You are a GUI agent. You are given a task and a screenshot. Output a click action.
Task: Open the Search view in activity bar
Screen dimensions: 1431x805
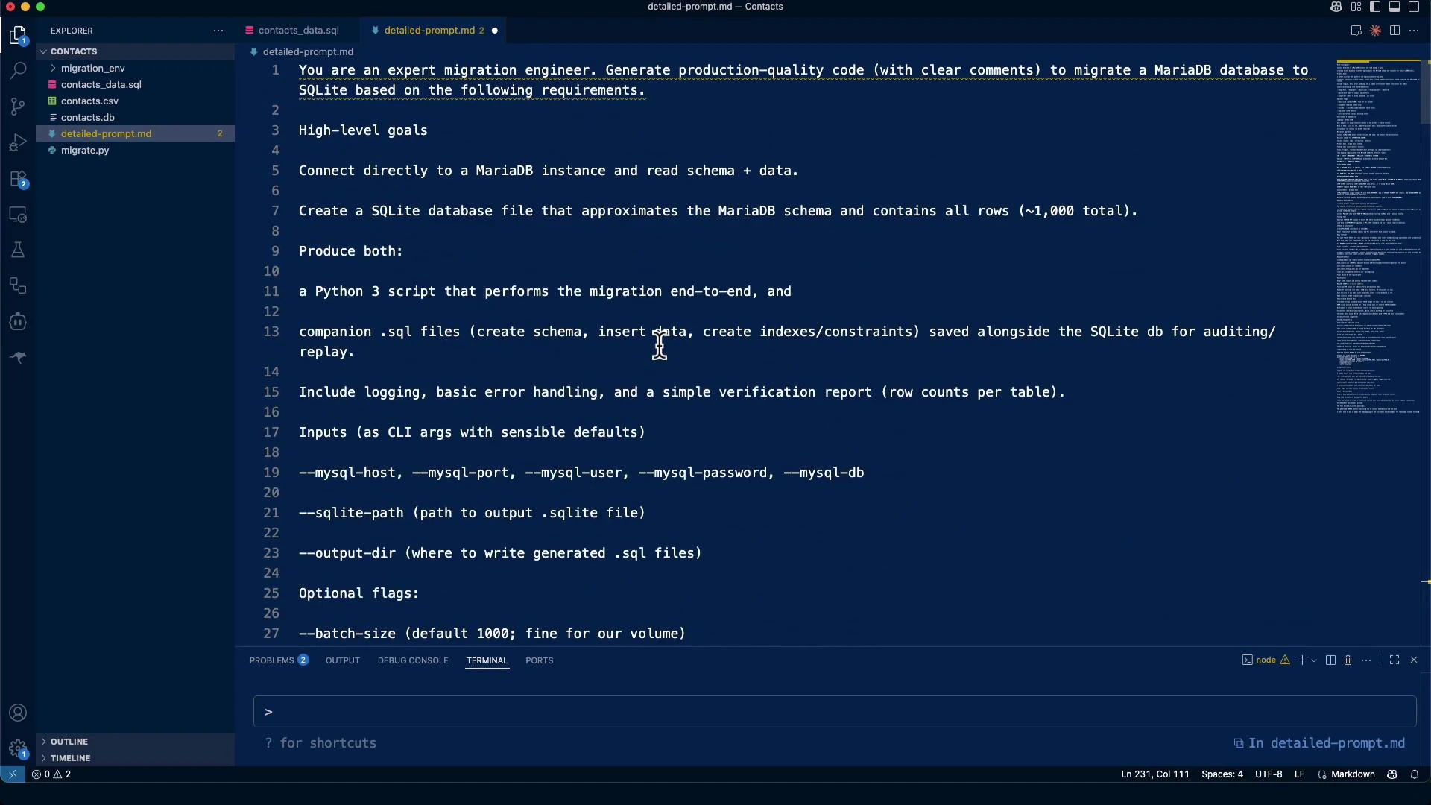[18, 71]
